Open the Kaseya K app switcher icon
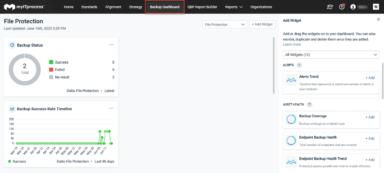The height and width of the screenshot is (173, 384). point(375,7)
